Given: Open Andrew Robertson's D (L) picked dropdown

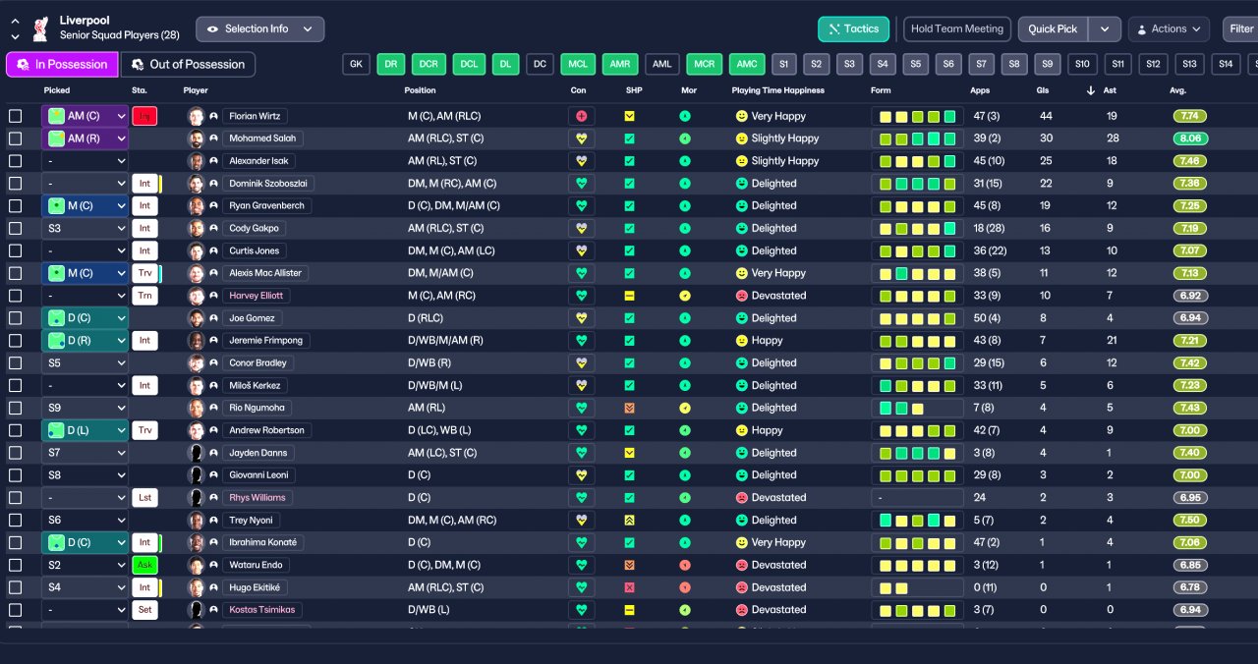Looking at the screenshot, I should (85, 430).
